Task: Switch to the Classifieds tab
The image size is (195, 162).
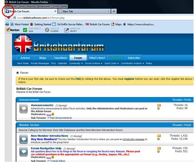Action: 60,58
